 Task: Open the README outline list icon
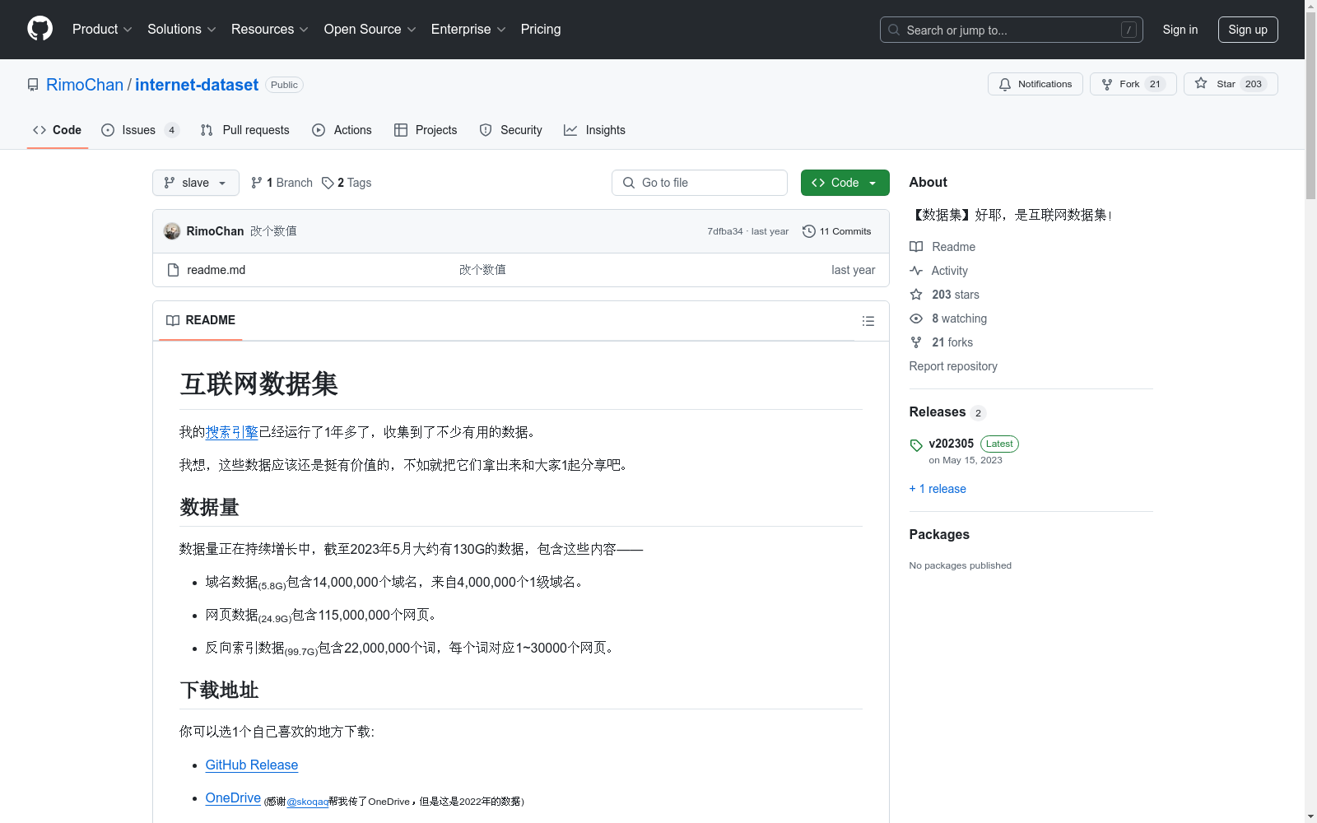click(868, 321)
